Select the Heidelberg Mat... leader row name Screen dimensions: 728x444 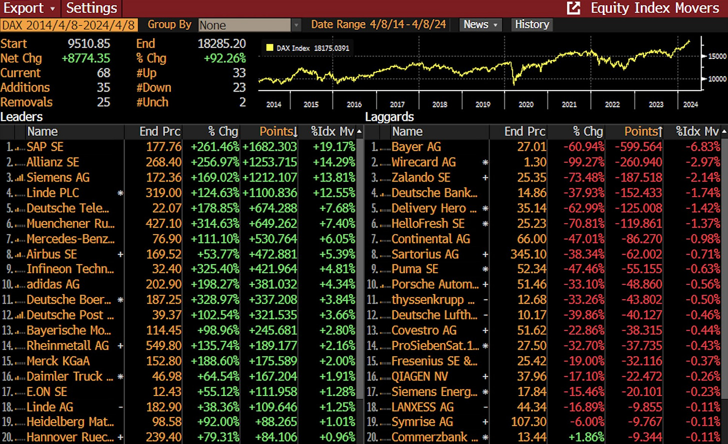[70, 422]
